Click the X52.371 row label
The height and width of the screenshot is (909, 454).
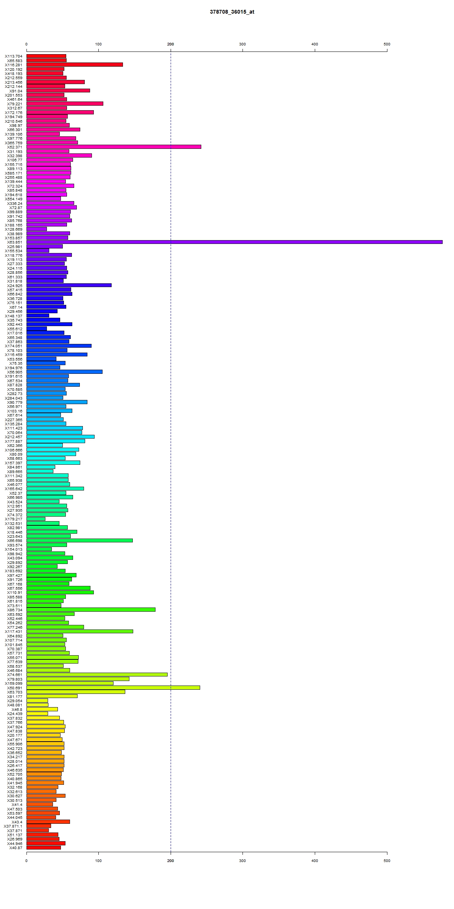15,147
